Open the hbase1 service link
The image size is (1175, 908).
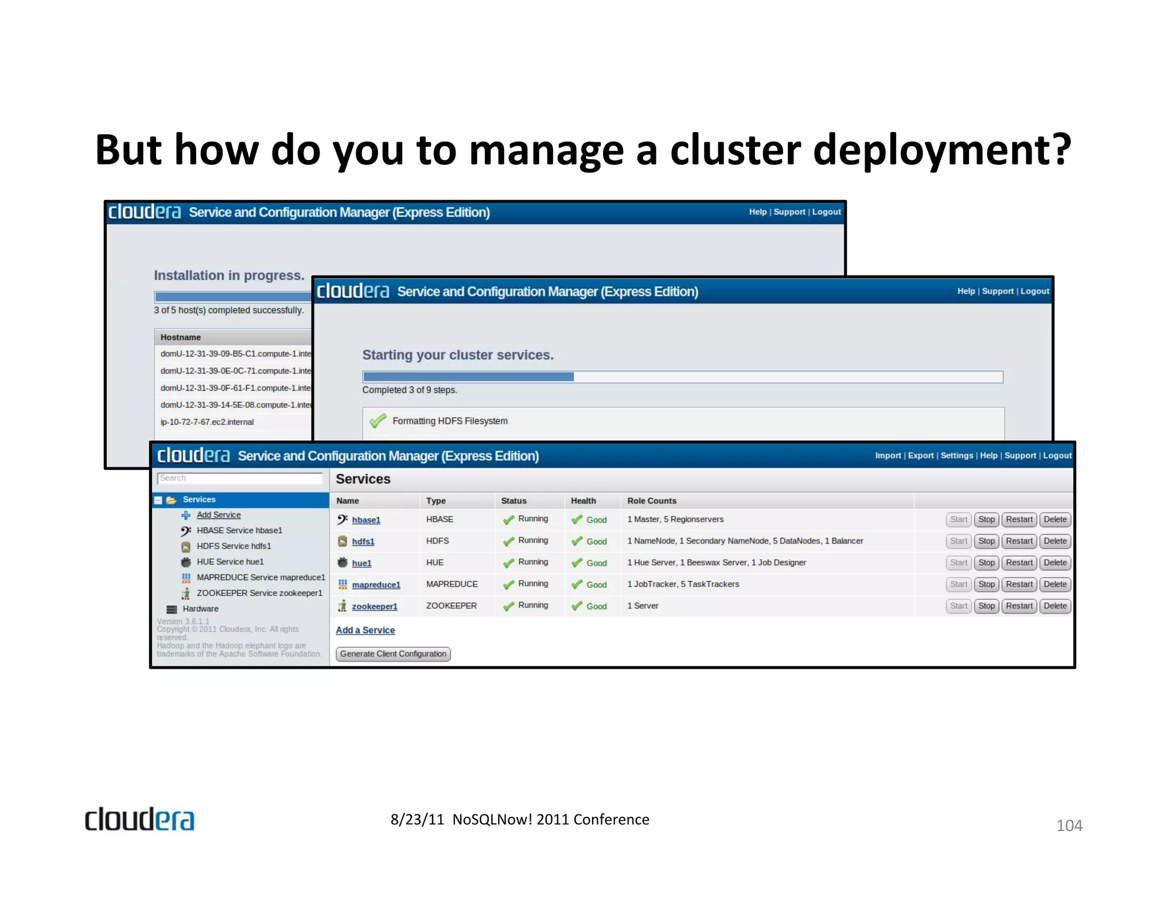366,520
